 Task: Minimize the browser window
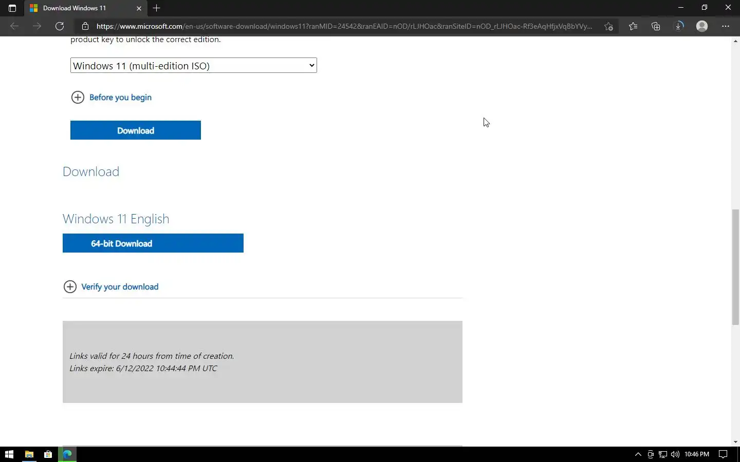[x=681, y=8]
